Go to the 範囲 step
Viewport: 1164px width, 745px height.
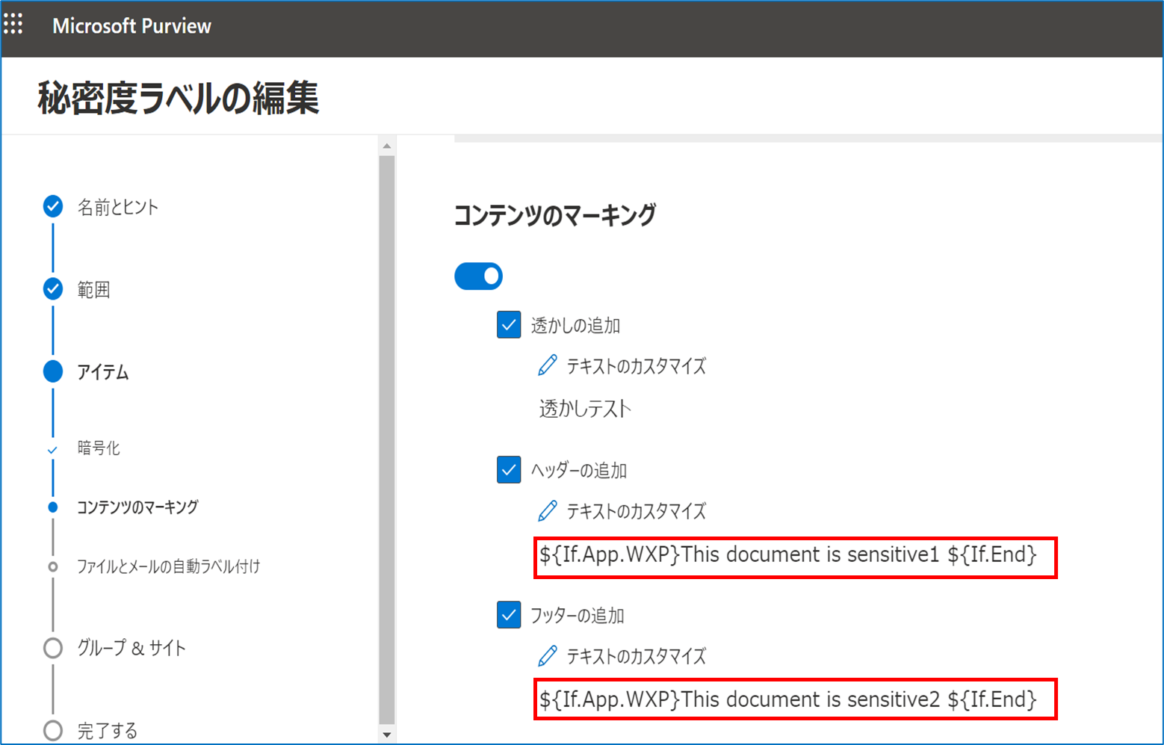[94, 289]
